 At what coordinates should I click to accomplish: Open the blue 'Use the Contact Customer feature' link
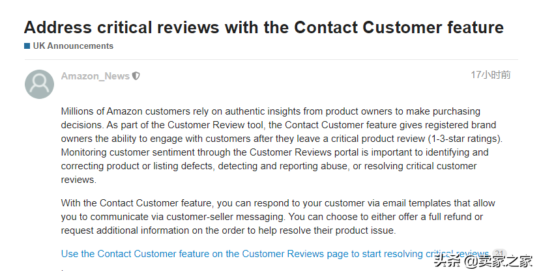[275, 254]
